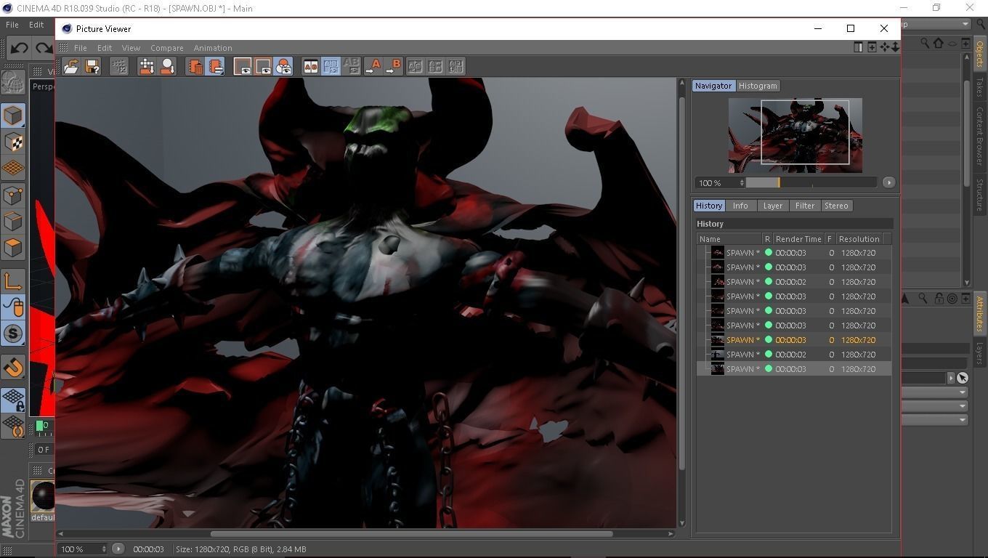
Task: Open the Compare menu
Action: tap(167, 48)
